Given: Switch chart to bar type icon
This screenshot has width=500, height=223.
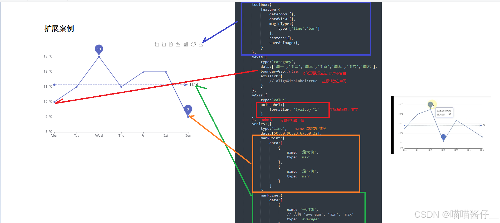Looking at the screenshot, I should click(186, 44).
